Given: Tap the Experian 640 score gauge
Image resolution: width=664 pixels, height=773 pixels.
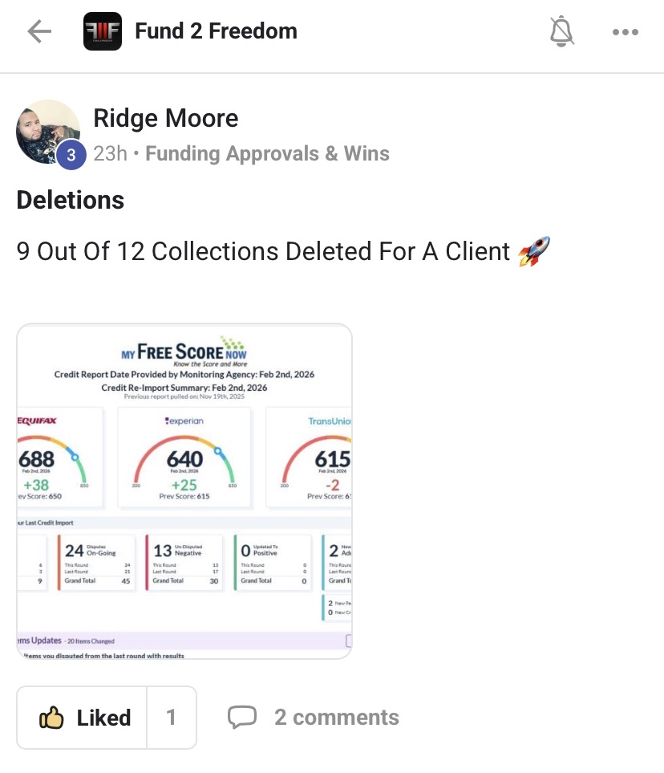Looking at the screenshot, I should coord(184,462).
